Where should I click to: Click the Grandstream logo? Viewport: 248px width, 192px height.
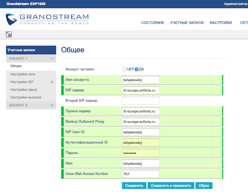tap(47, 19)
